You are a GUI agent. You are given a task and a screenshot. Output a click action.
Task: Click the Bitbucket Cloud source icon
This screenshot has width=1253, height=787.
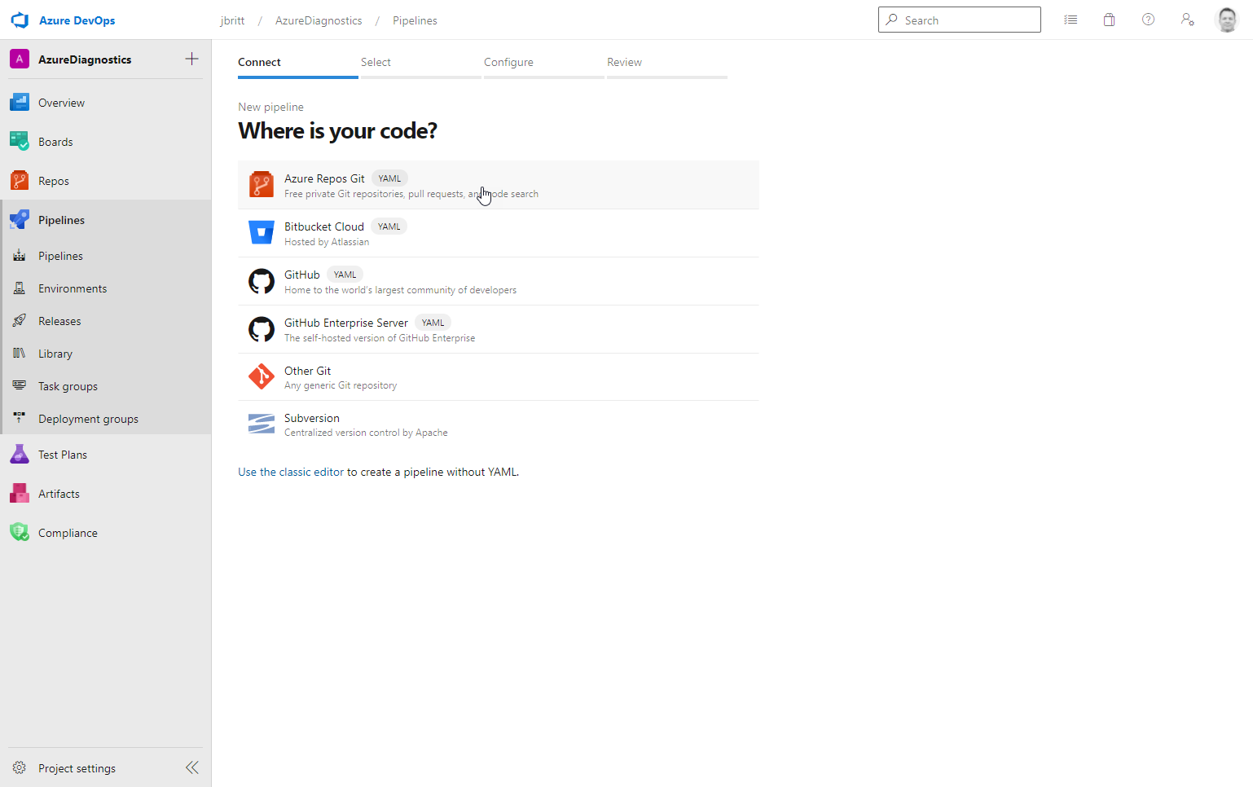pyautogui.click(x=262, y=233)
